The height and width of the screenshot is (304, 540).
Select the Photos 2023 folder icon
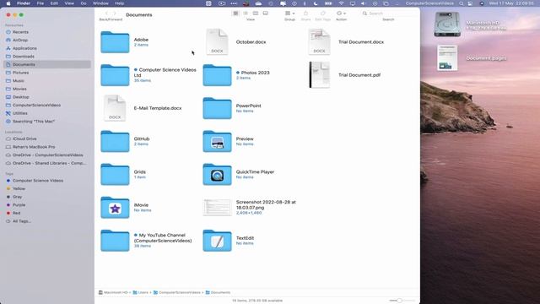pos(217,75)
